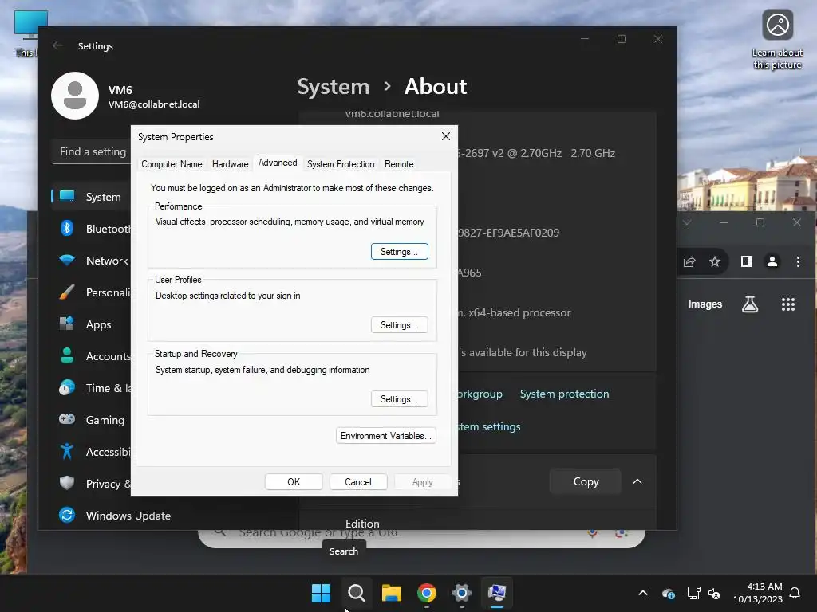Screen dimensions: 817x612
Task: Open taskbar Search icon
Action: [357, 593]
